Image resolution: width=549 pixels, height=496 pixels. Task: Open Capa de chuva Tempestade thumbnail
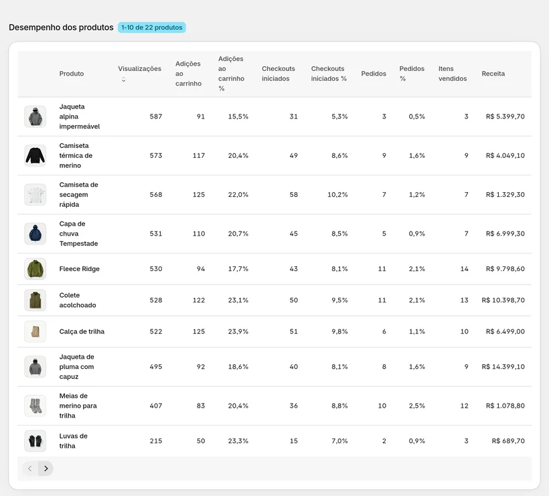click(35, 234)
